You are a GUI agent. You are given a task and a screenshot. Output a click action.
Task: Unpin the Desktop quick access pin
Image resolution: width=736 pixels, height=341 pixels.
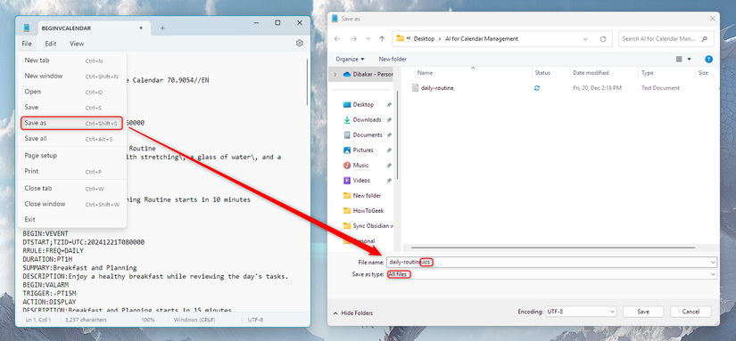tap(389, 105)
